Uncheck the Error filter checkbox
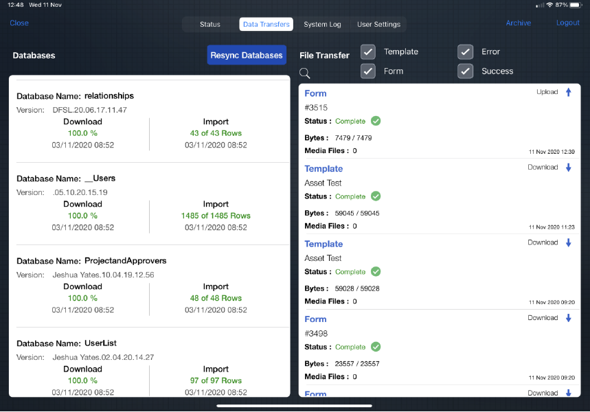Image resolution: width=590 pixels, height=412 pixels. click(466, 52)
